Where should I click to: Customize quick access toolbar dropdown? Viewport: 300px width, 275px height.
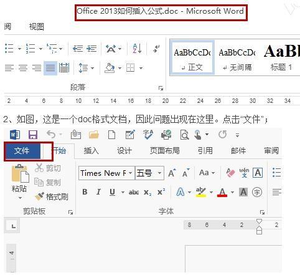click(238, 135)
